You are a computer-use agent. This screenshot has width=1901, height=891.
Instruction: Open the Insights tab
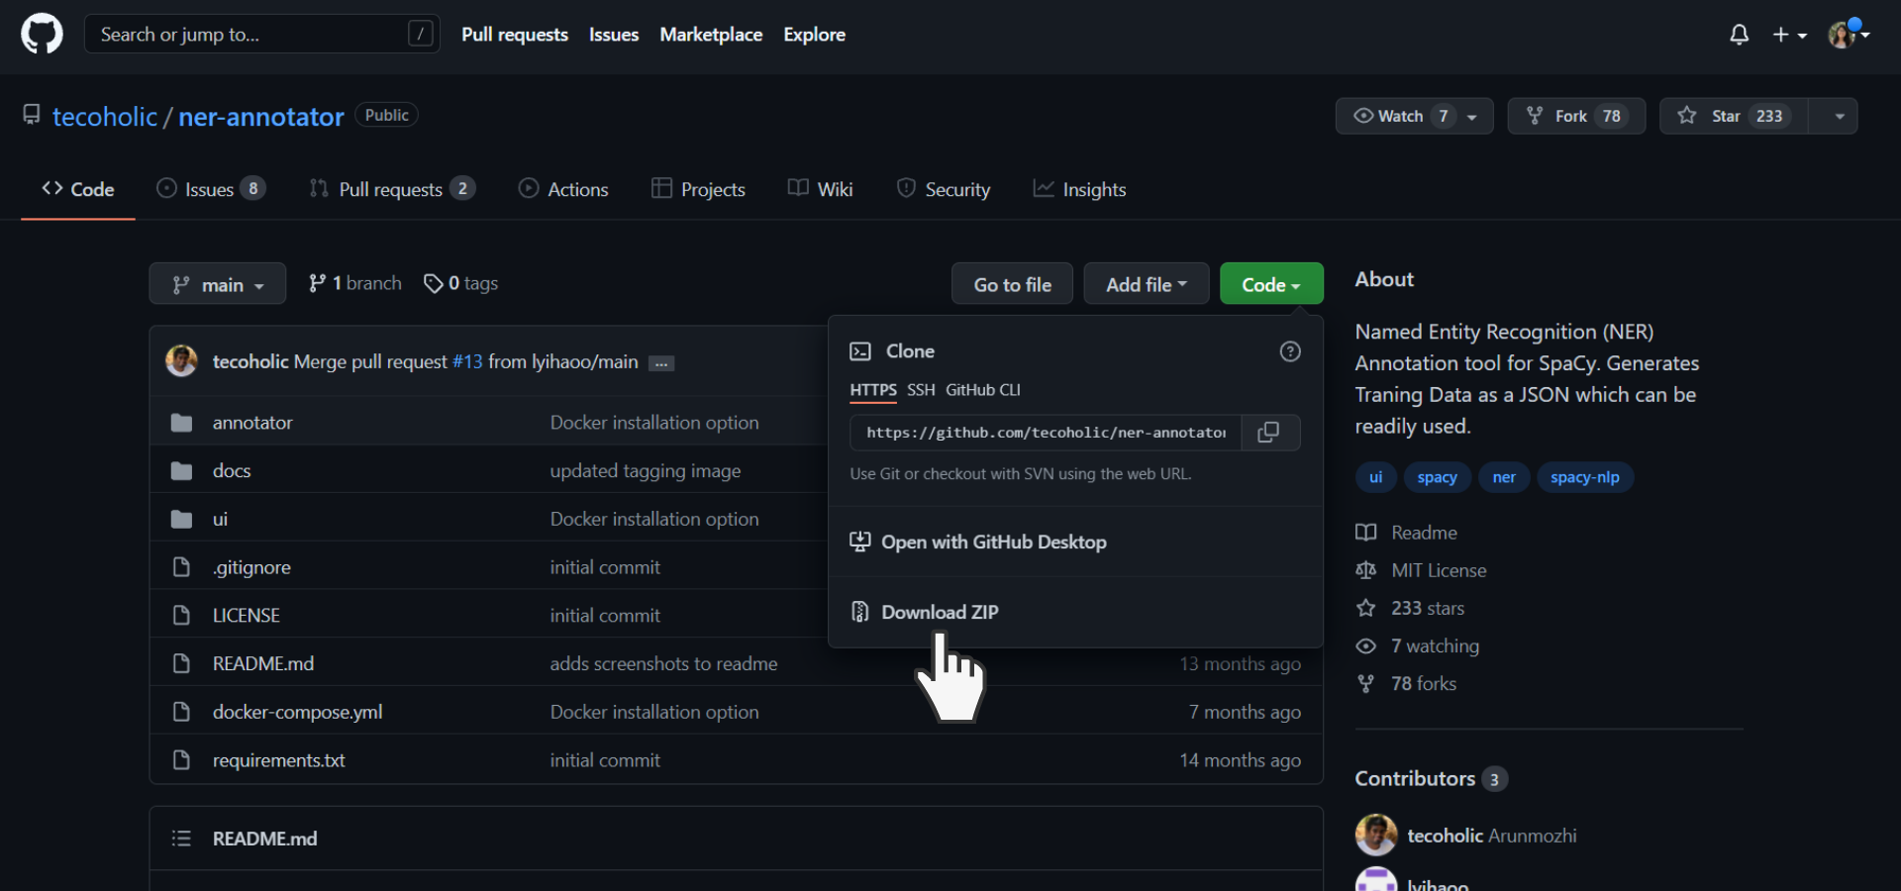pyautogui.click(x=1079, y=189)
